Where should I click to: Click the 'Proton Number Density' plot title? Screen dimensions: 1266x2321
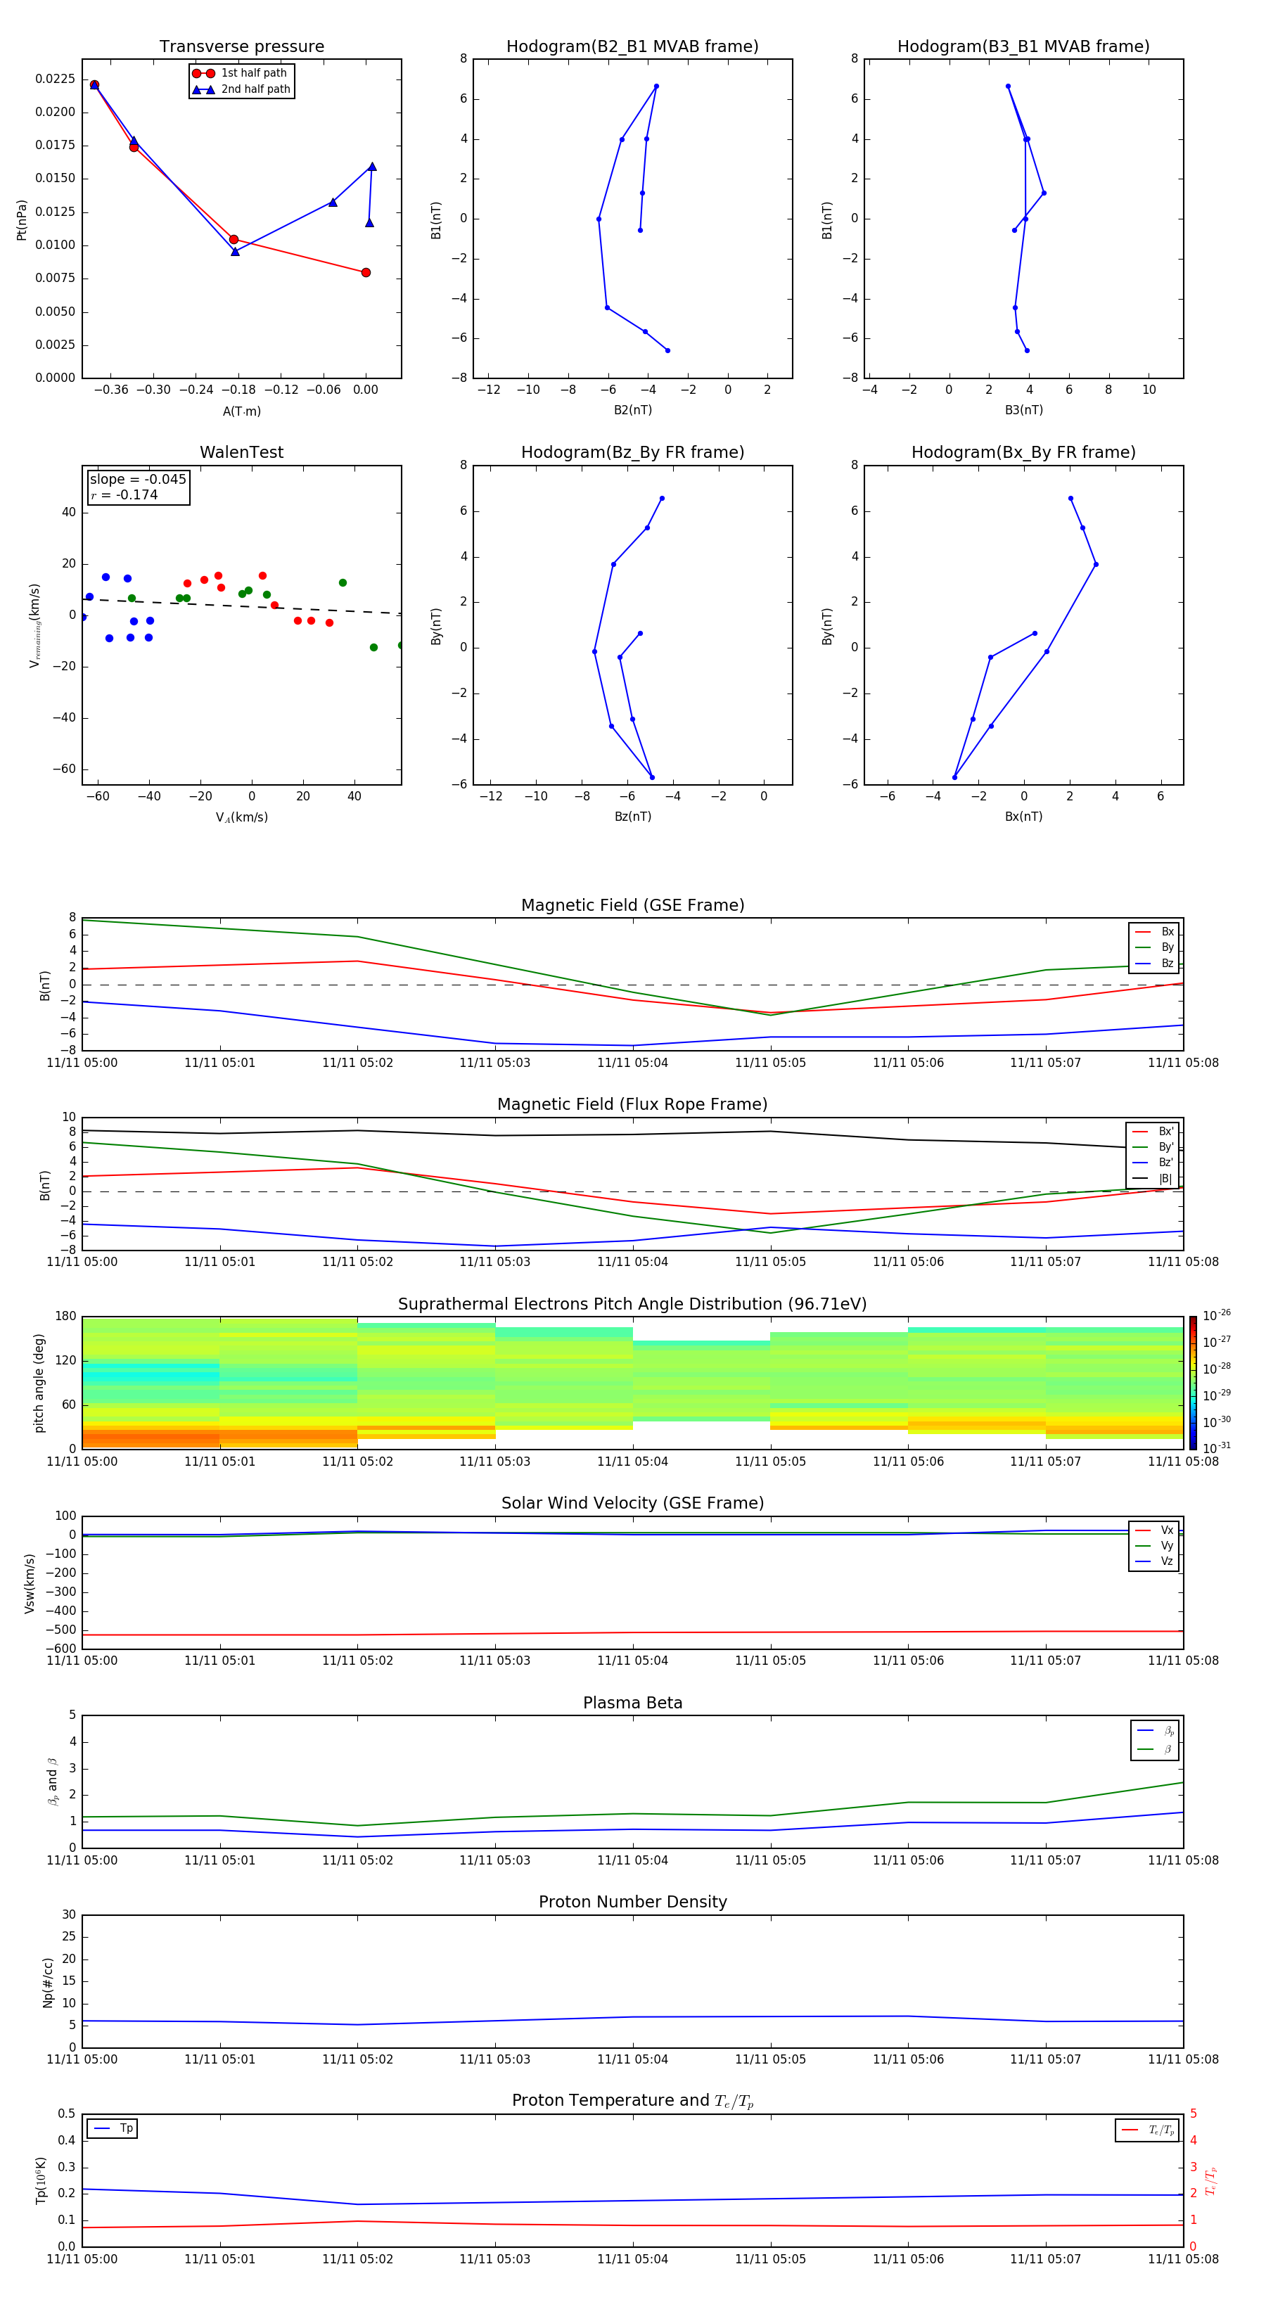632,1902
